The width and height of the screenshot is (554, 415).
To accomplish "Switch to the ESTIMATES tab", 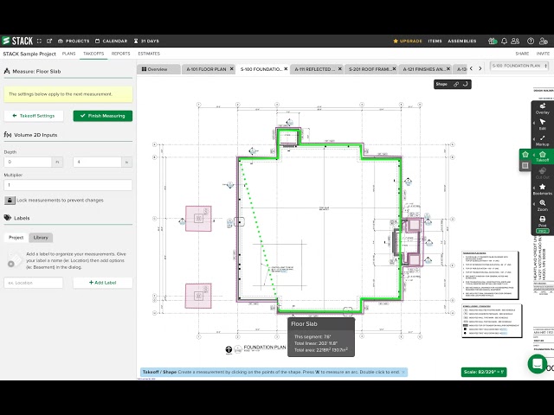I will [149, 54].
